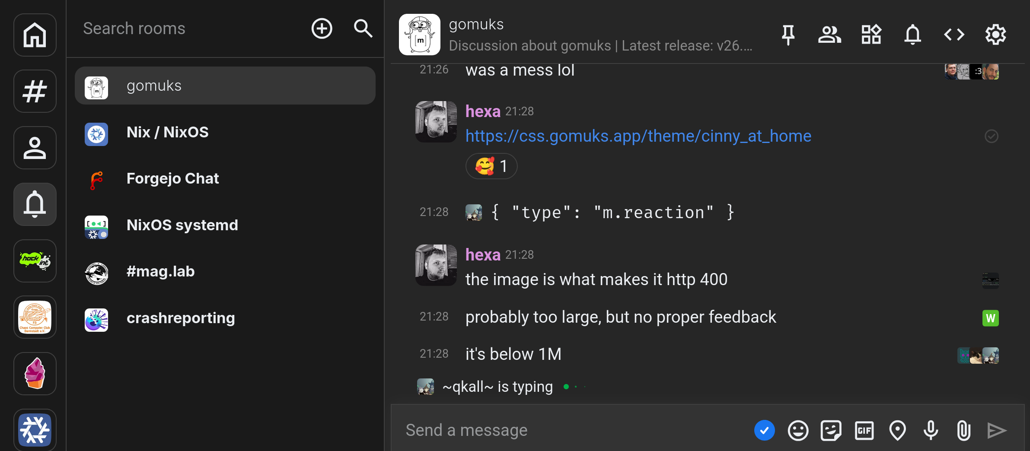Screen dimensions: 1030x451
Task: Toggle the notifications filter in the left sidebar
Action: [x=35, y=204]
